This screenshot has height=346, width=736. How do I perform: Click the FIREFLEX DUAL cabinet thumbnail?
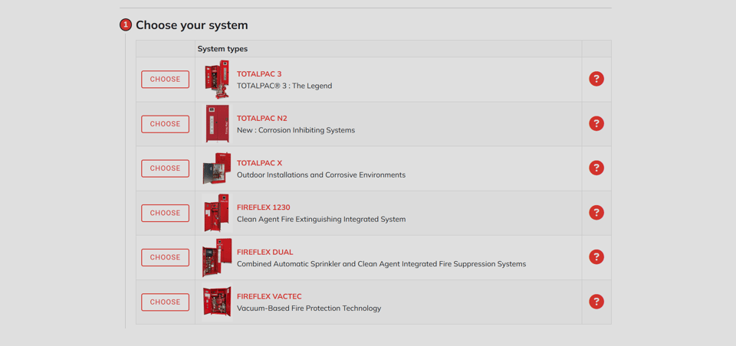point(217,257)
